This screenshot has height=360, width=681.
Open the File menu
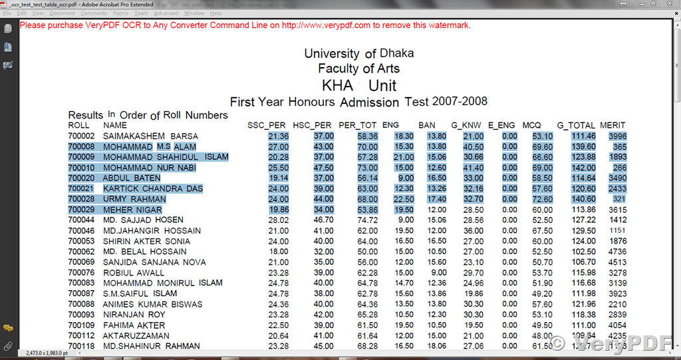[7, 13]
